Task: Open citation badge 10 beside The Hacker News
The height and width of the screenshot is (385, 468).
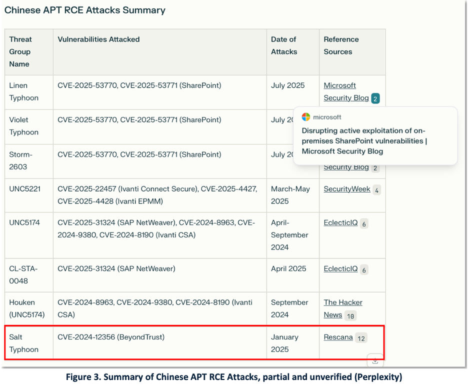Action: click(x=350, y=316)
